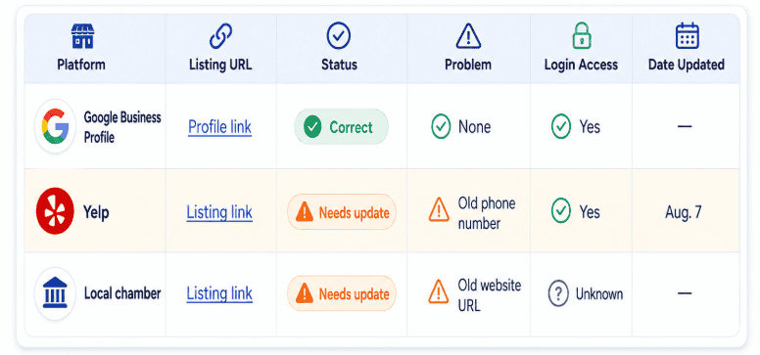Click Yelp's Needs update status badge
The width and height of the screenshot is (760, 355).
pos(342,211)
